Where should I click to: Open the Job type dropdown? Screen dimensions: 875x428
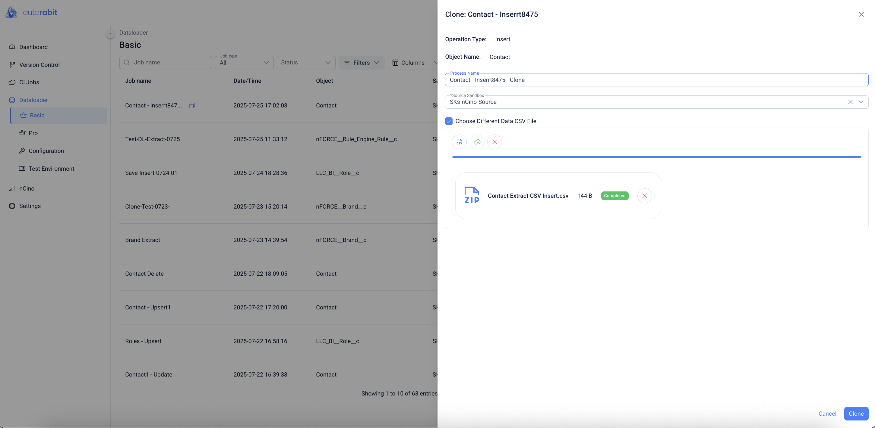pos(244,63)
